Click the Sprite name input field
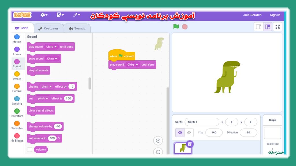Viewport: 296px width, 166px height. (202, 122)
